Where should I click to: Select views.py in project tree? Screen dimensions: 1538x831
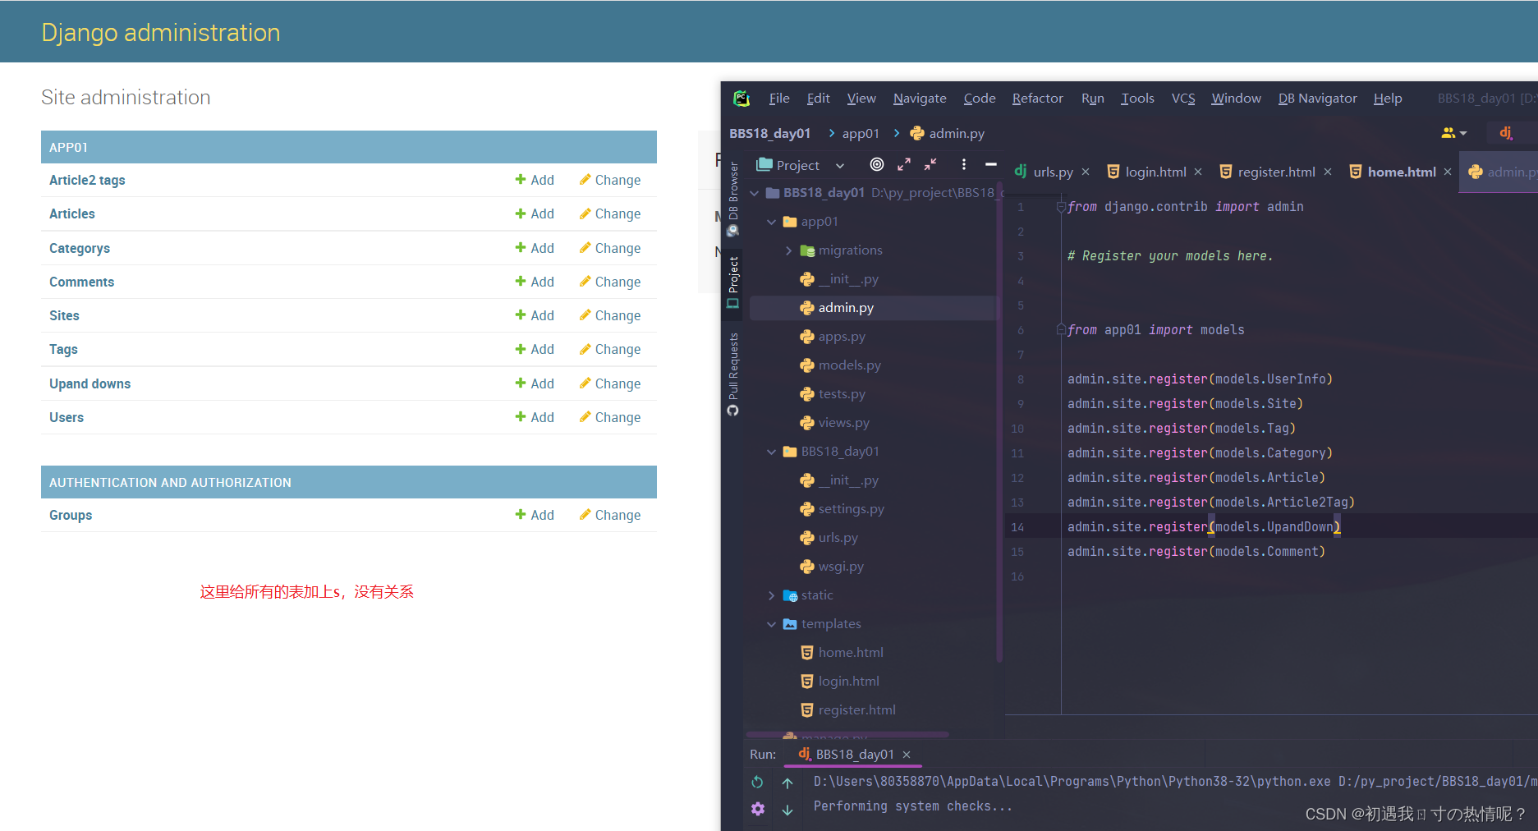point(843,423)
